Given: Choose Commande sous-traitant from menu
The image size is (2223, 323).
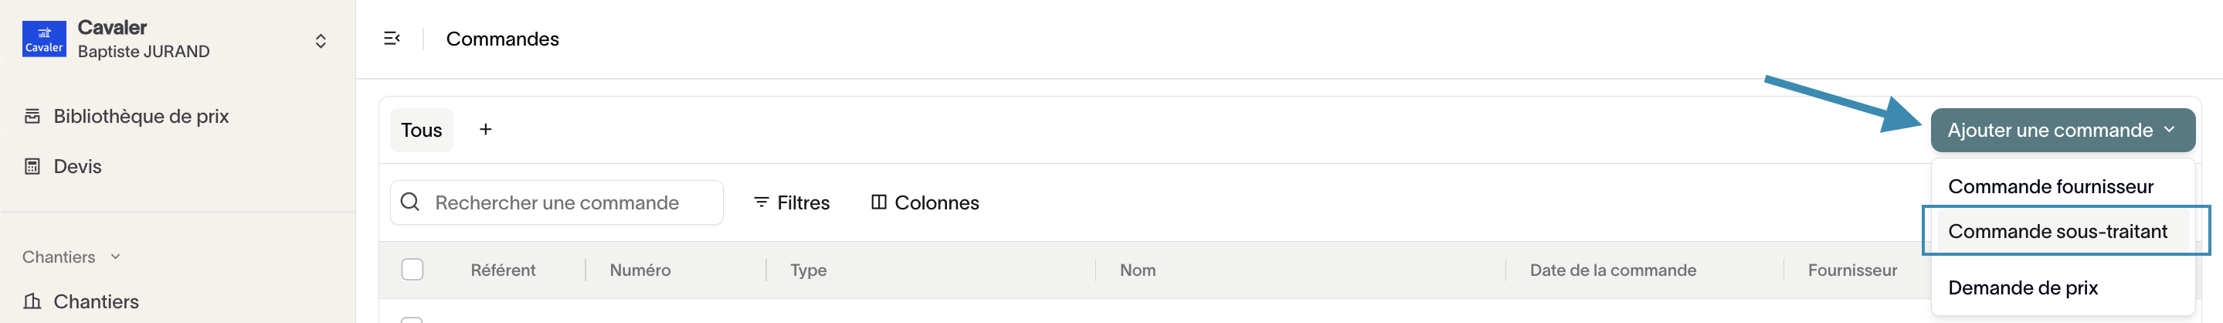Looking at the screenshot, I should [x=2057, y=232].
